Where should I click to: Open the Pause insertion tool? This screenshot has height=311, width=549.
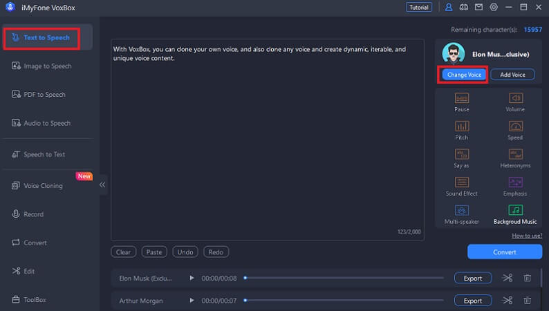(461, 102)
